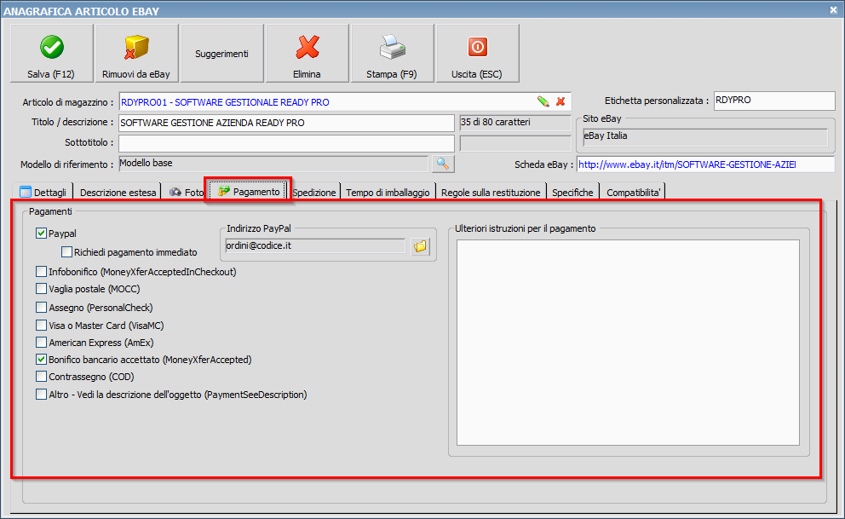Image resolution: width=845 pixels, height=519 pixels.
Task: Enable Visa o Master Card checkbox
Action: pyautogui.click(x=41, y=325)
